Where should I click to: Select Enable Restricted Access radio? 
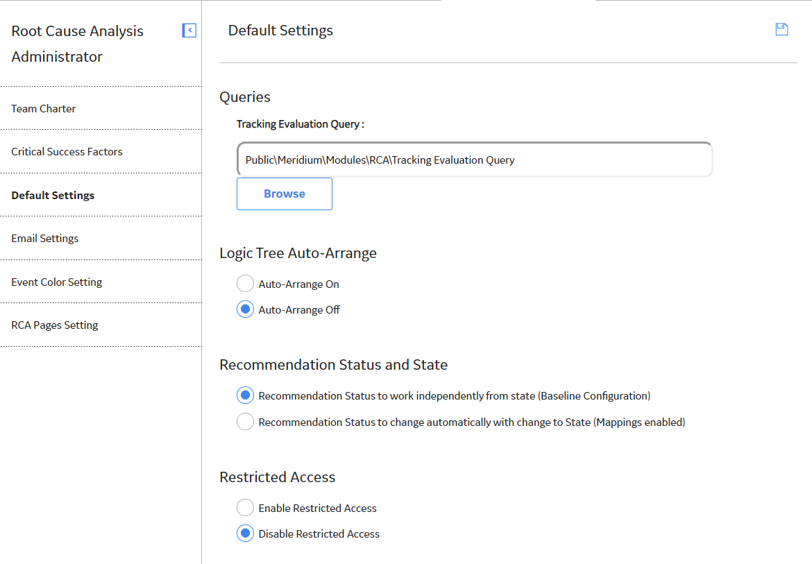245,508
